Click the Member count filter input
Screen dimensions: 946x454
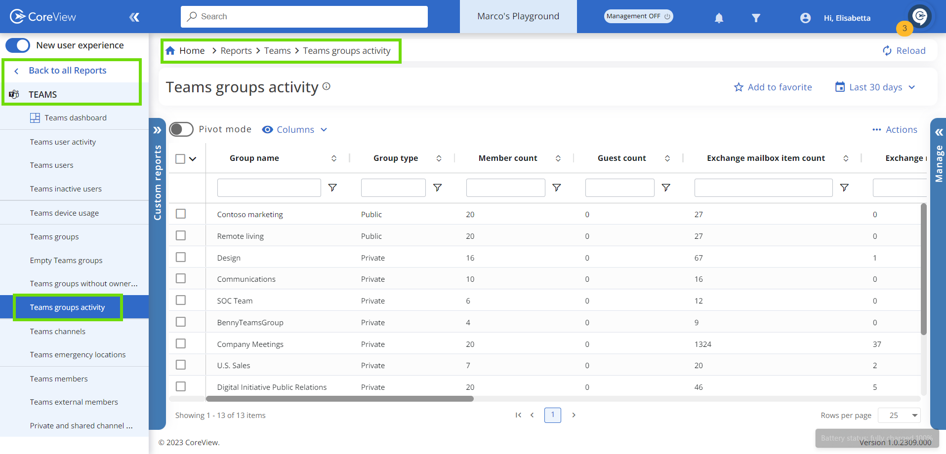[x=506, y=188]
